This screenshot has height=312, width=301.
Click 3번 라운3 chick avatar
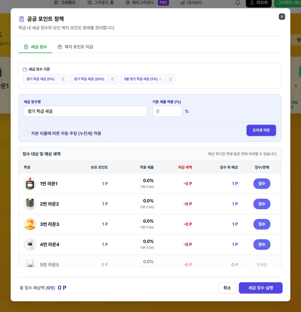coord(30,224)
